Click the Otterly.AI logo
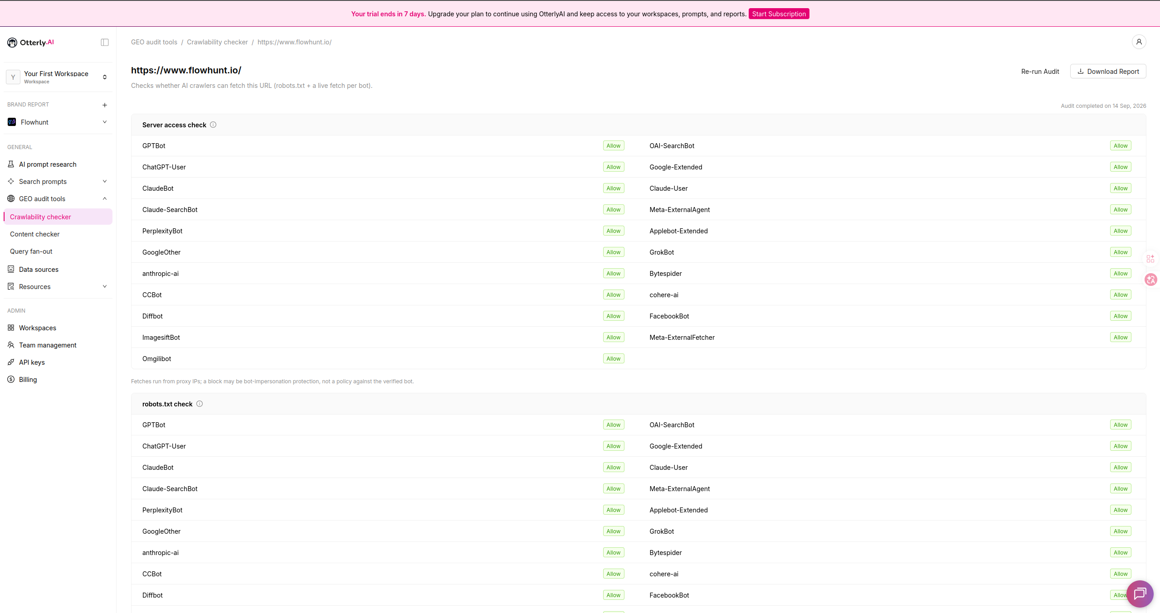1160x613 pixels. pyautogui.click(x=30, y=42)
